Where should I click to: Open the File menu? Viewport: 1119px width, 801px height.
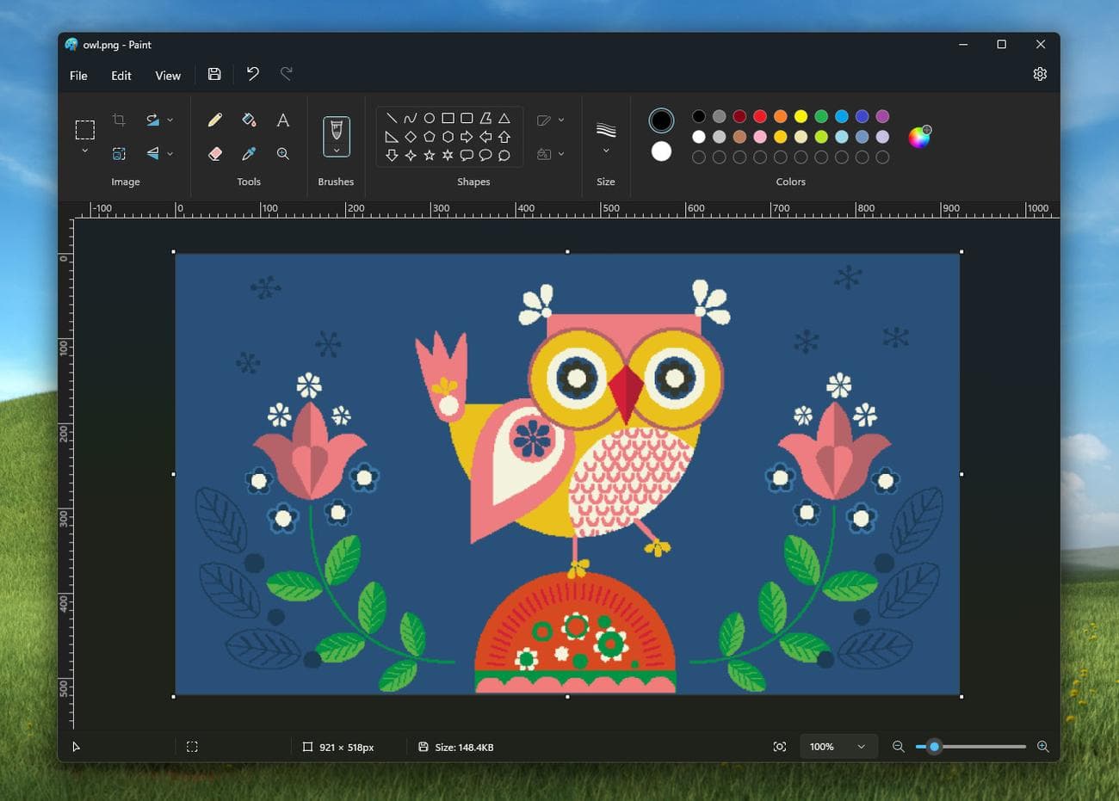(77, 76)
